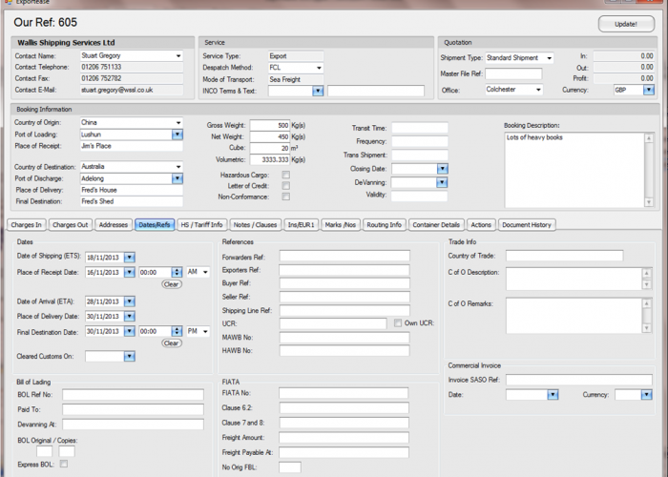Open the Country of Destination dropdown
The width and height of the screenshot is (668, 477).
178,167
